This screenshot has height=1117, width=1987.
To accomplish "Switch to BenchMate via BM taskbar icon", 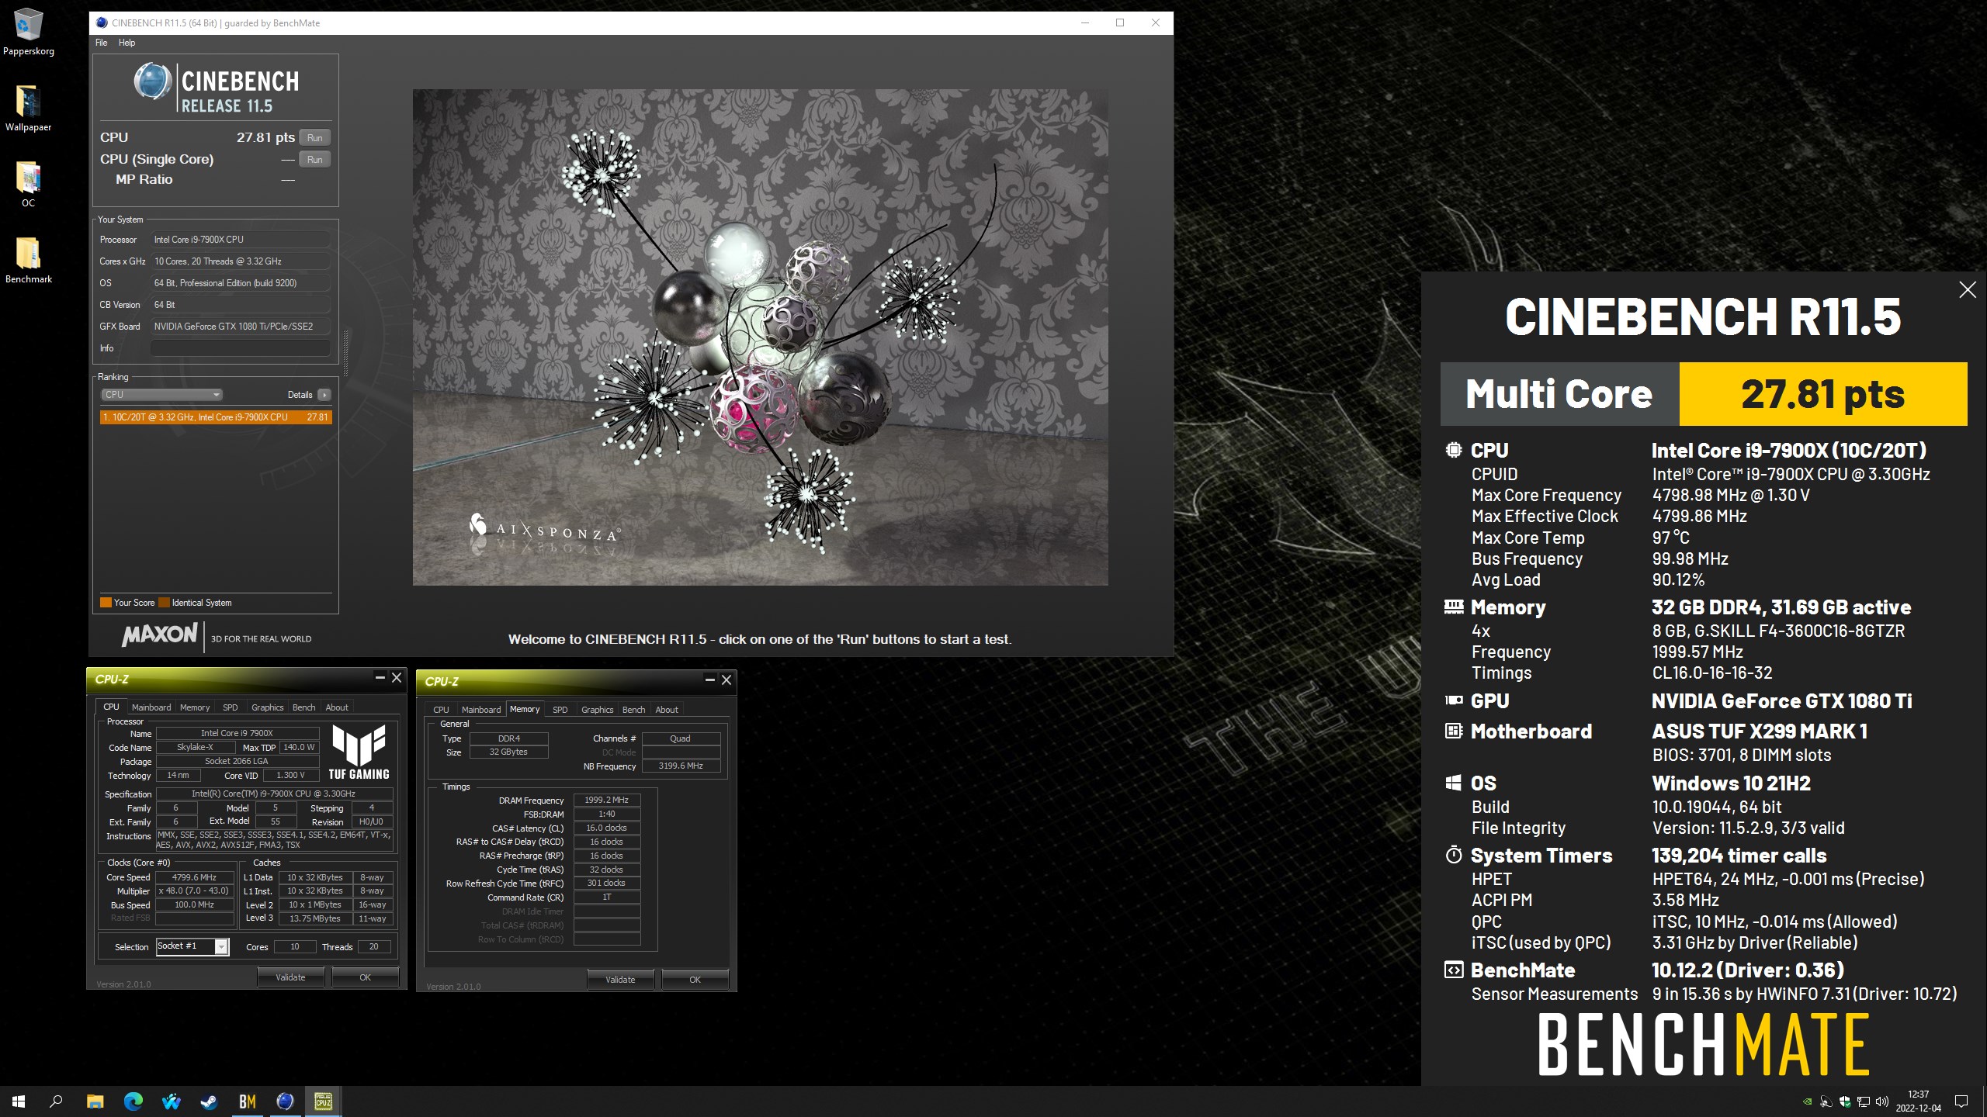I will (247, 1101).
